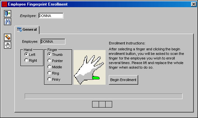198x118 pixels.
Task: Click the first scan count box
Action: [95, 104]
